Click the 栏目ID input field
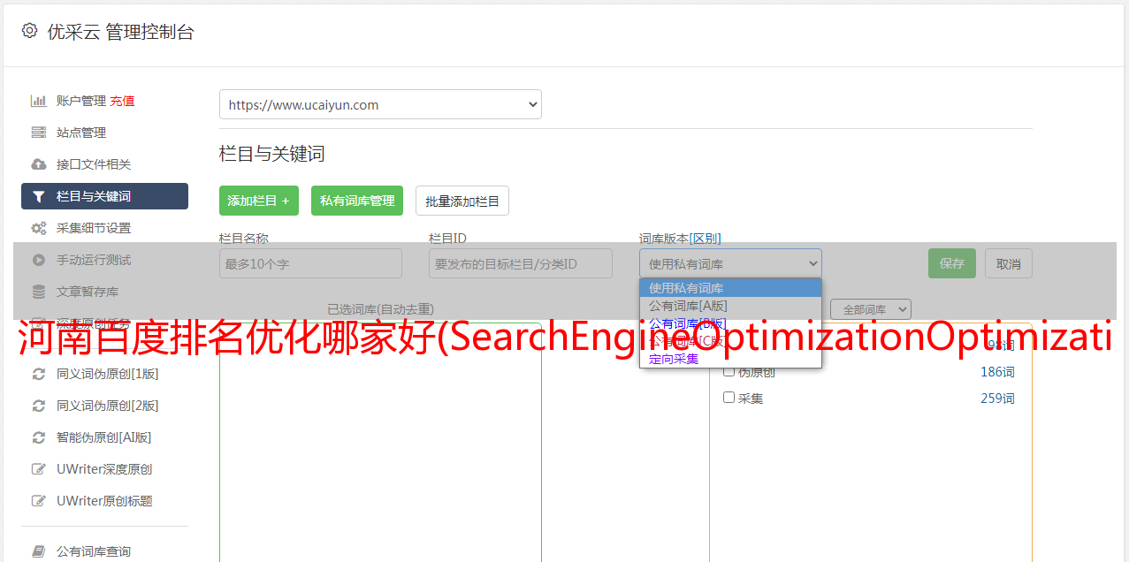1129x562 pixels. tap(521, 263)
